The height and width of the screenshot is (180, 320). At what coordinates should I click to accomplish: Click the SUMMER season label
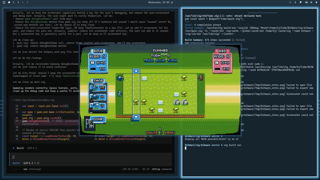pos(160,51)
